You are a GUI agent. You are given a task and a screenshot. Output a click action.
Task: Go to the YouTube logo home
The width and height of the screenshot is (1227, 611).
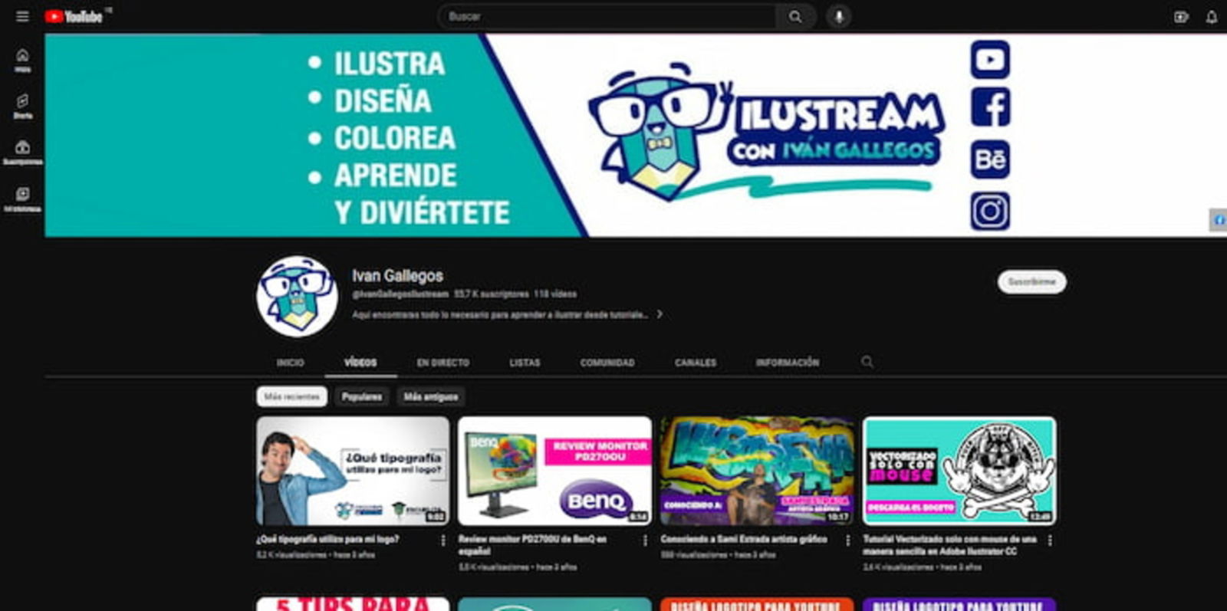(74, 16)
